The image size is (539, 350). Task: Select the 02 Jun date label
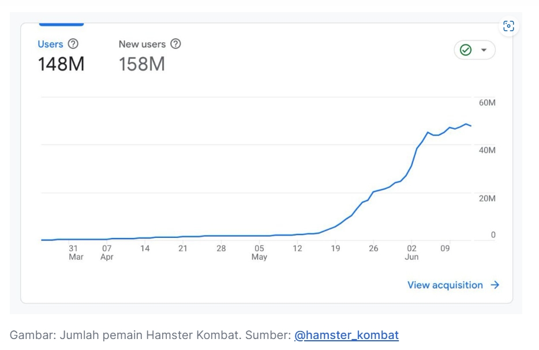click(x=411, y=252)
